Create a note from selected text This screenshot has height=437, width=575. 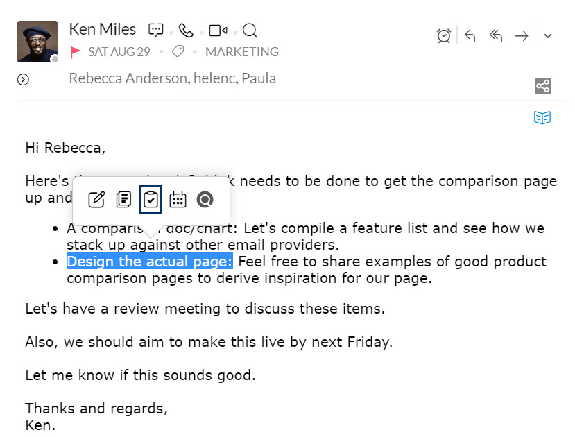tap(123, 200)
